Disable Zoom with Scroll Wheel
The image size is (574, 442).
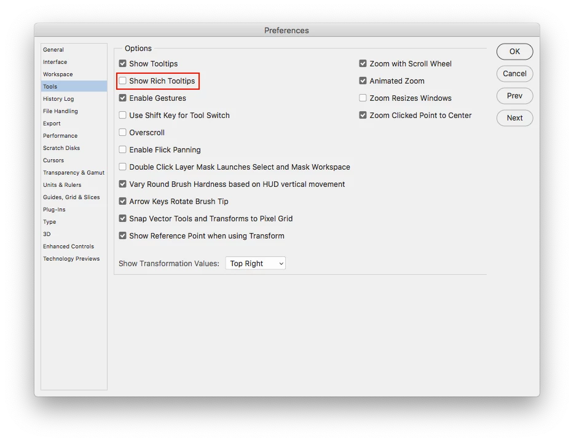click(363, 64)
